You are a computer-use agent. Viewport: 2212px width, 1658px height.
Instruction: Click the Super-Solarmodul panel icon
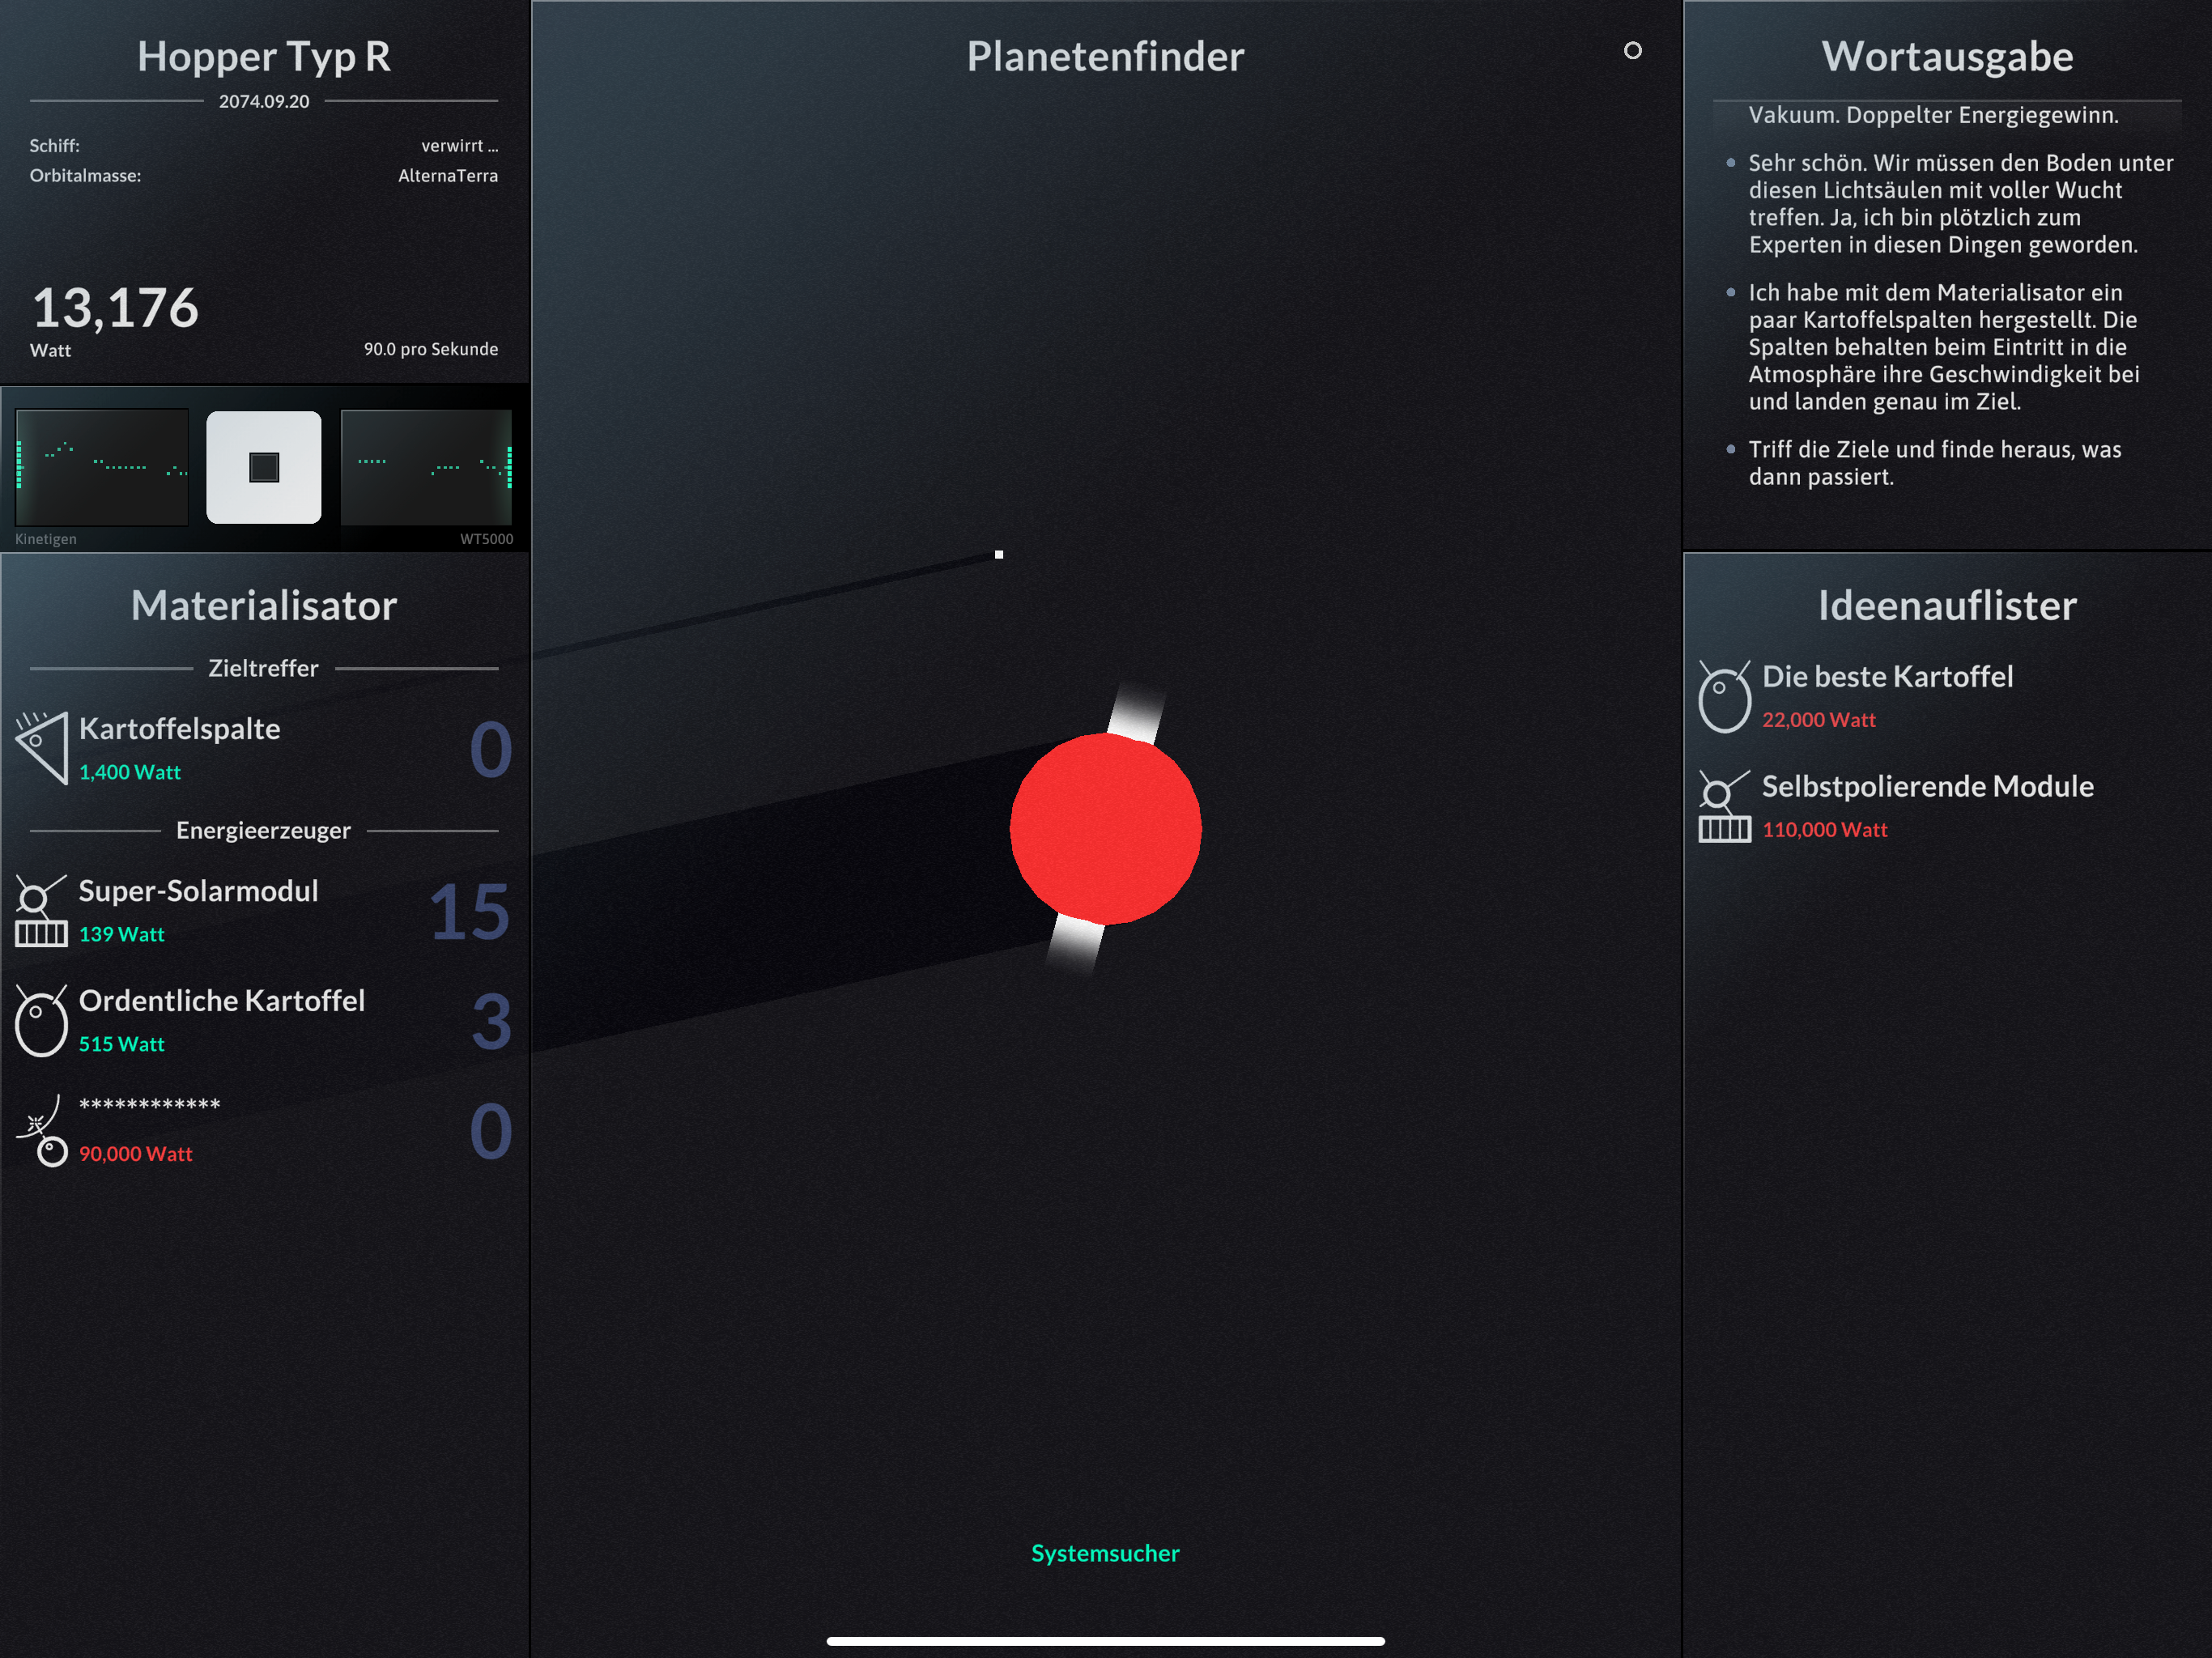(x=42, y=910)
